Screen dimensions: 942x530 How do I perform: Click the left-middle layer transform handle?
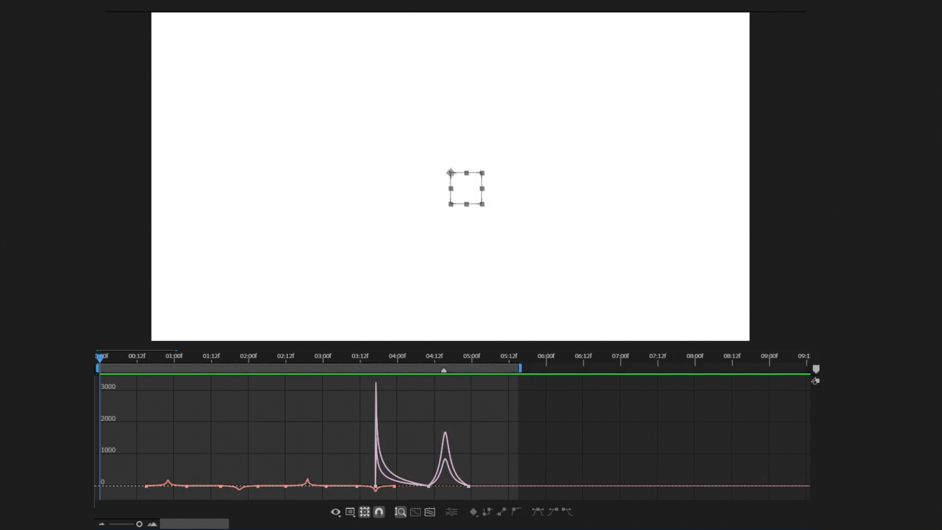coord(451,188)
